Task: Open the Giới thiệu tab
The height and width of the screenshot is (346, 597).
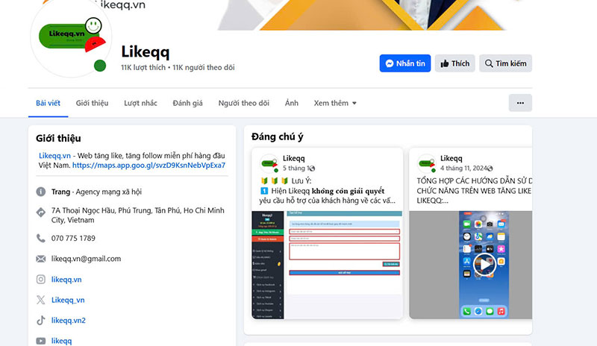Action: click(x=92, y=103)
